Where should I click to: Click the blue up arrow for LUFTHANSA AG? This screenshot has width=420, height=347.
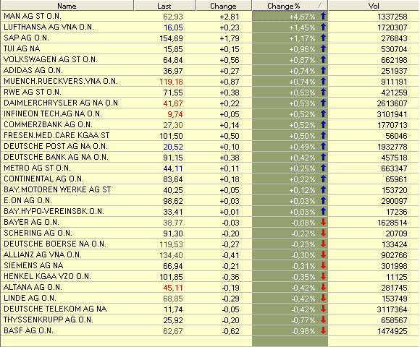tap(323, 27)
